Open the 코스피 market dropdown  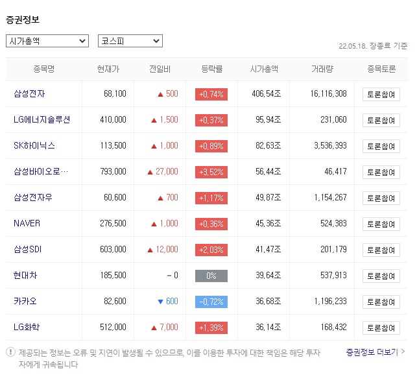click(x=130, y=41)
